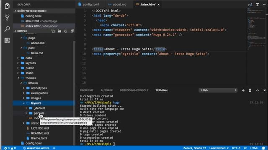The width and height of the screenshot is (268, 150).
Task: Change encoding via UTF-8 status item
Action: 236,148
